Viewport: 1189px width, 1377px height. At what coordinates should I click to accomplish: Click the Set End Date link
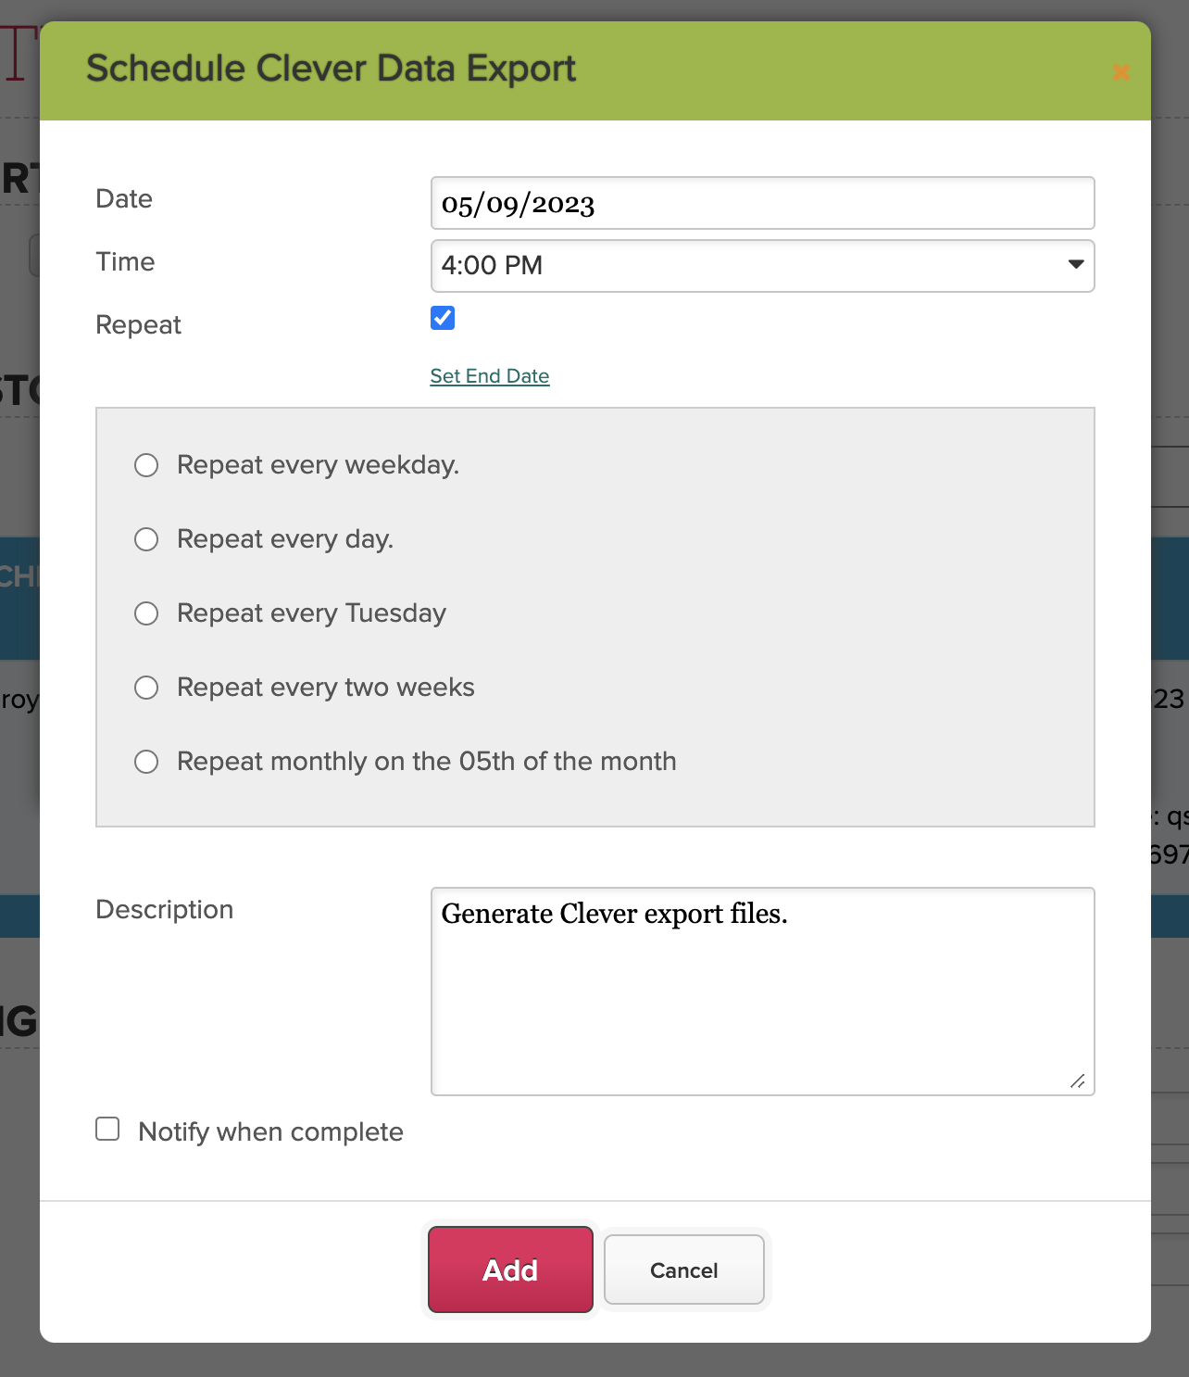490,376
